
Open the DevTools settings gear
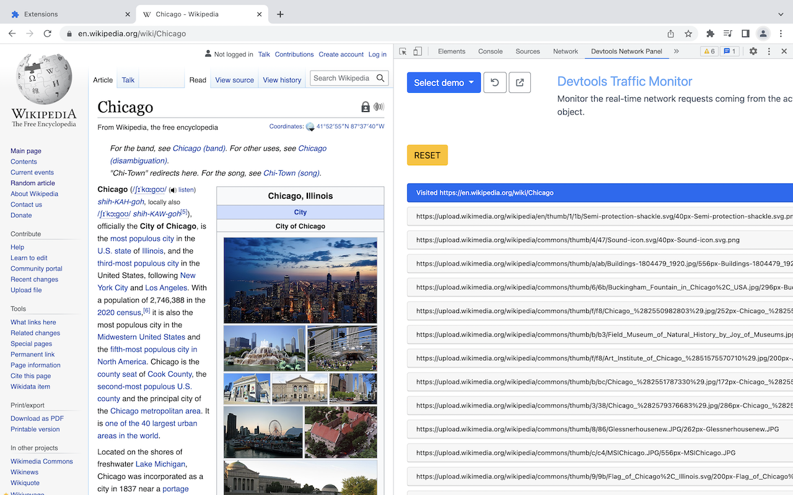753,51
